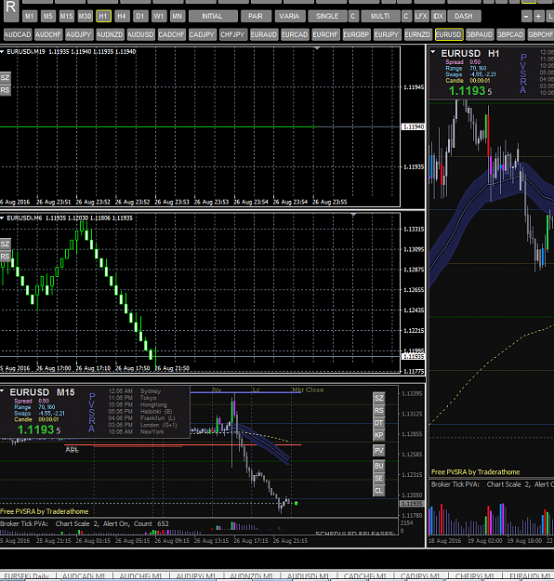
Task: Switch timeframe to M15
Action: [x=66, y=17]
